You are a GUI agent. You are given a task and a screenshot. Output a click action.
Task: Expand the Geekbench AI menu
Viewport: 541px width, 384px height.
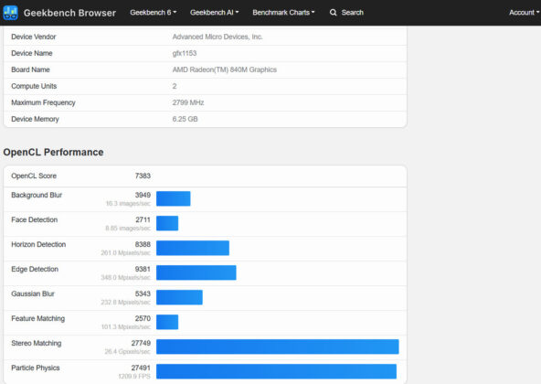click(214, 13)
